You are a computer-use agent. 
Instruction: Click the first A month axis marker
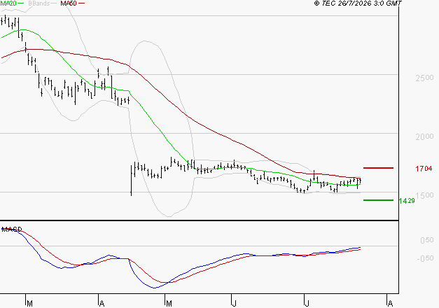(102, 303)
